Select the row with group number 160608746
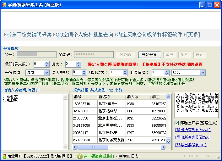The width and height of the screenshot is (222, 161). (119, 104)
